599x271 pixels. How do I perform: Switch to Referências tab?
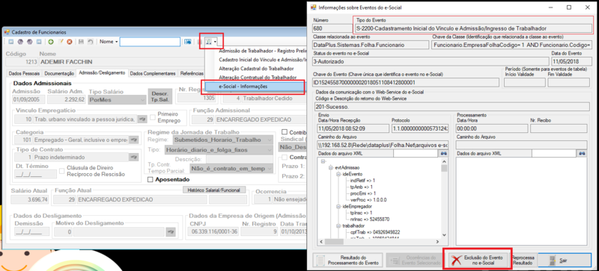[192, 74]
